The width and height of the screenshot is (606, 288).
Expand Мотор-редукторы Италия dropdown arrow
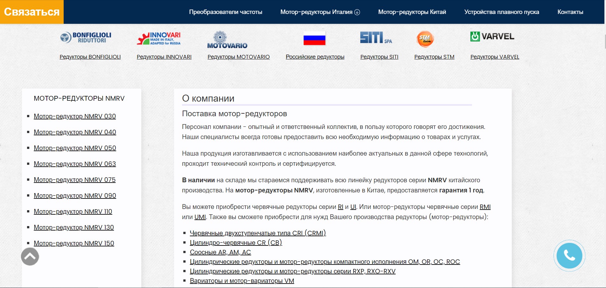(357, 12)
